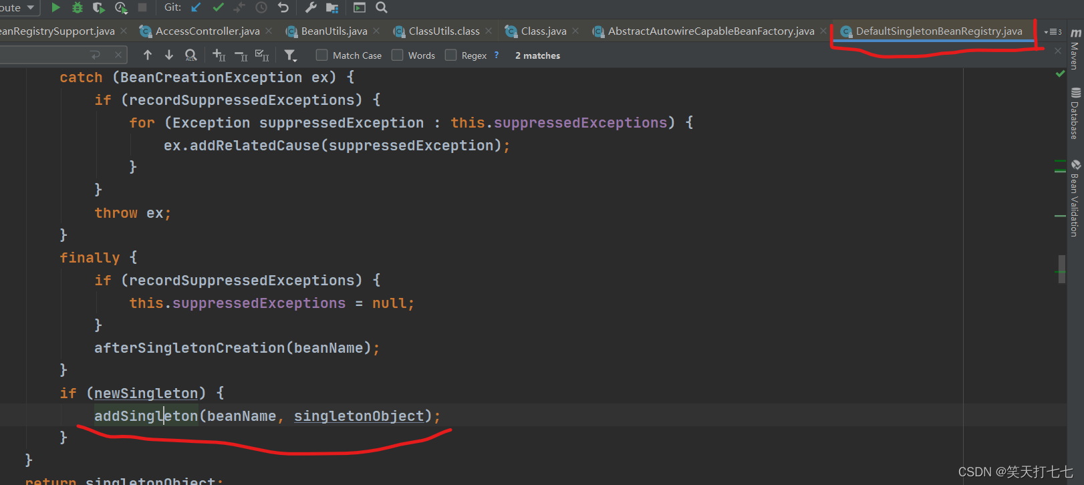This screenshot has height=485, width=1084.
Task: Open Bean Validation tool window
Action: point(1075,198)
